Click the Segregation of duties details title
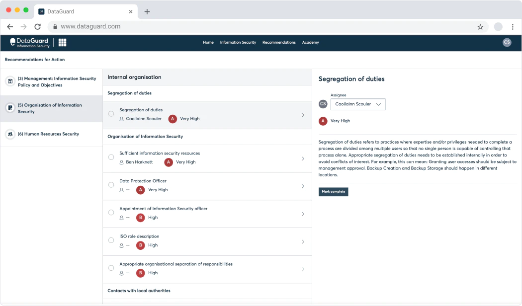The height and width of the screenshot is (306, 522). tap(351, 79)
